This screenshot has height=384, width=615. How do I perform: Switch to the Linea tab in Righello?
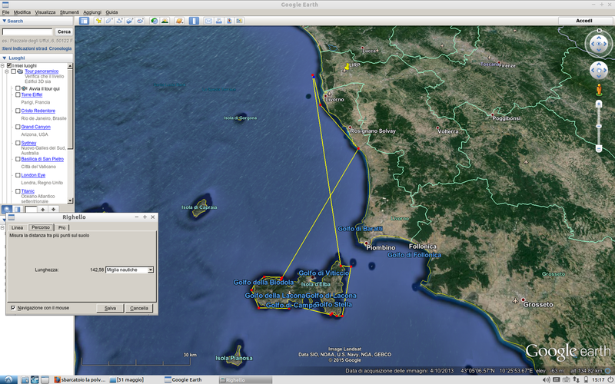point(17,227)
